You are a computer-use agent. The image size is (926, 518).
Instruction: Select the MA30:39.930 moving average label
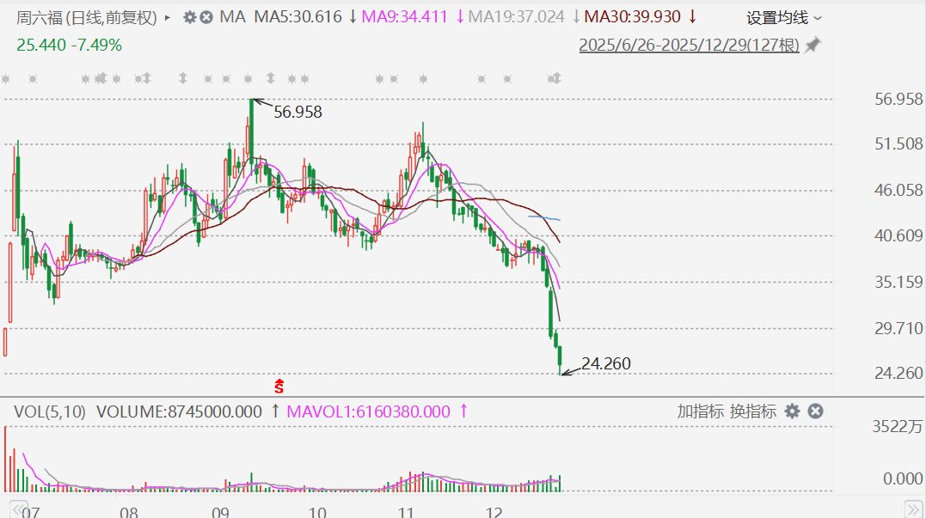[633, 17]
